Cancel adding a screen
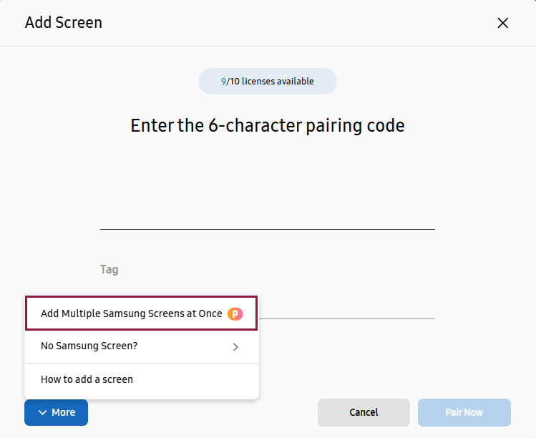536x438 pixels. (x=364, y=412)
